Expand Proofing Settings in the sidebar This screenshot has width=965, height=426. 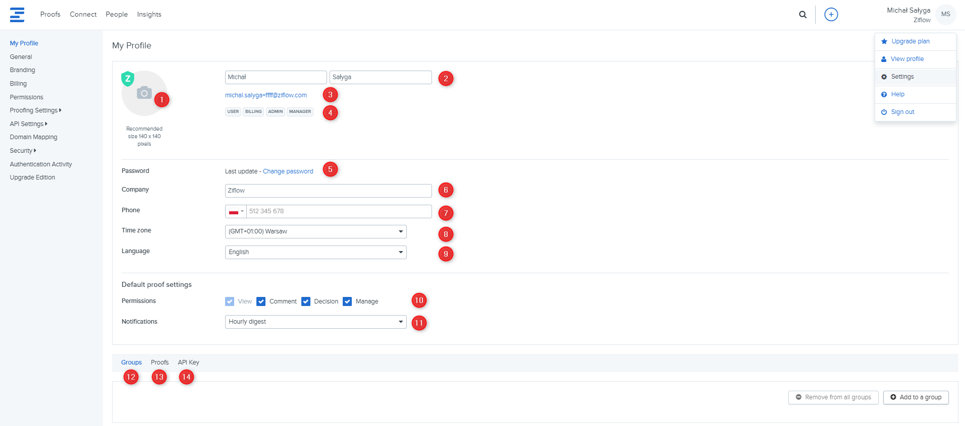[35, 110]
